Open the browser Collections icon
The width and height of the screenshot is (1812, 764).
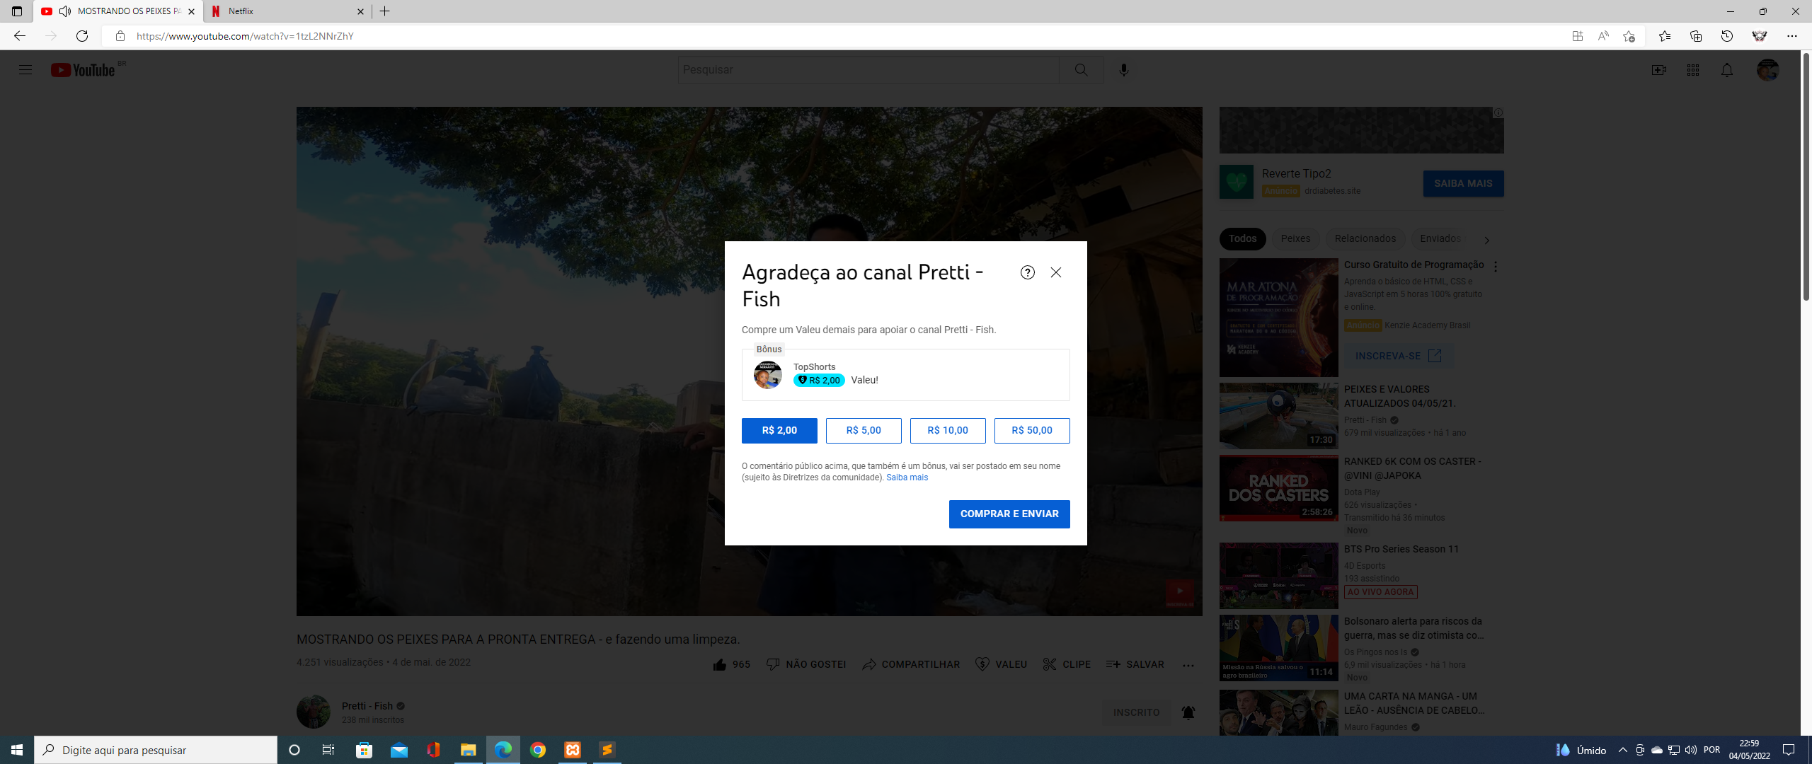pyautogui.click(x=1695, y=36)
